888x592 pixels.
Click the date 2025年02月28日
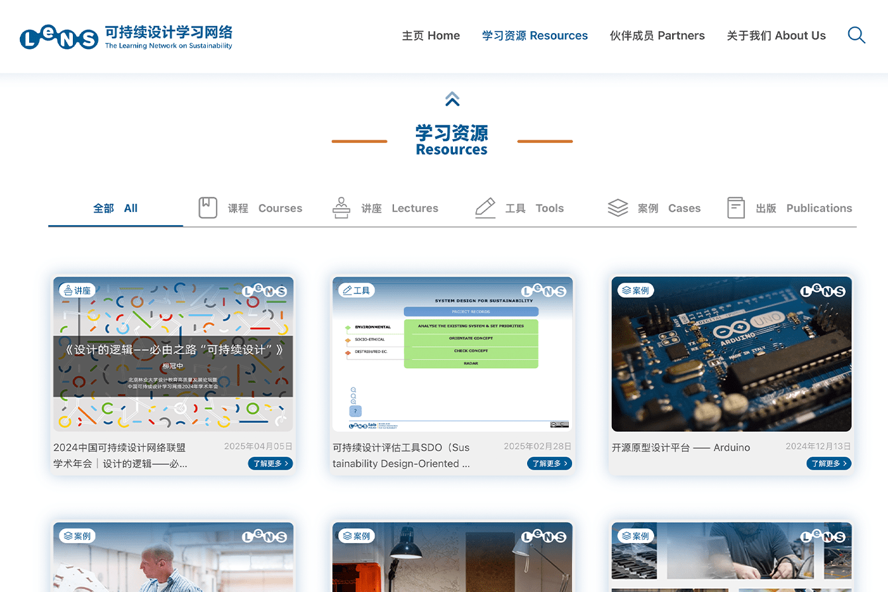pos(538,446)
